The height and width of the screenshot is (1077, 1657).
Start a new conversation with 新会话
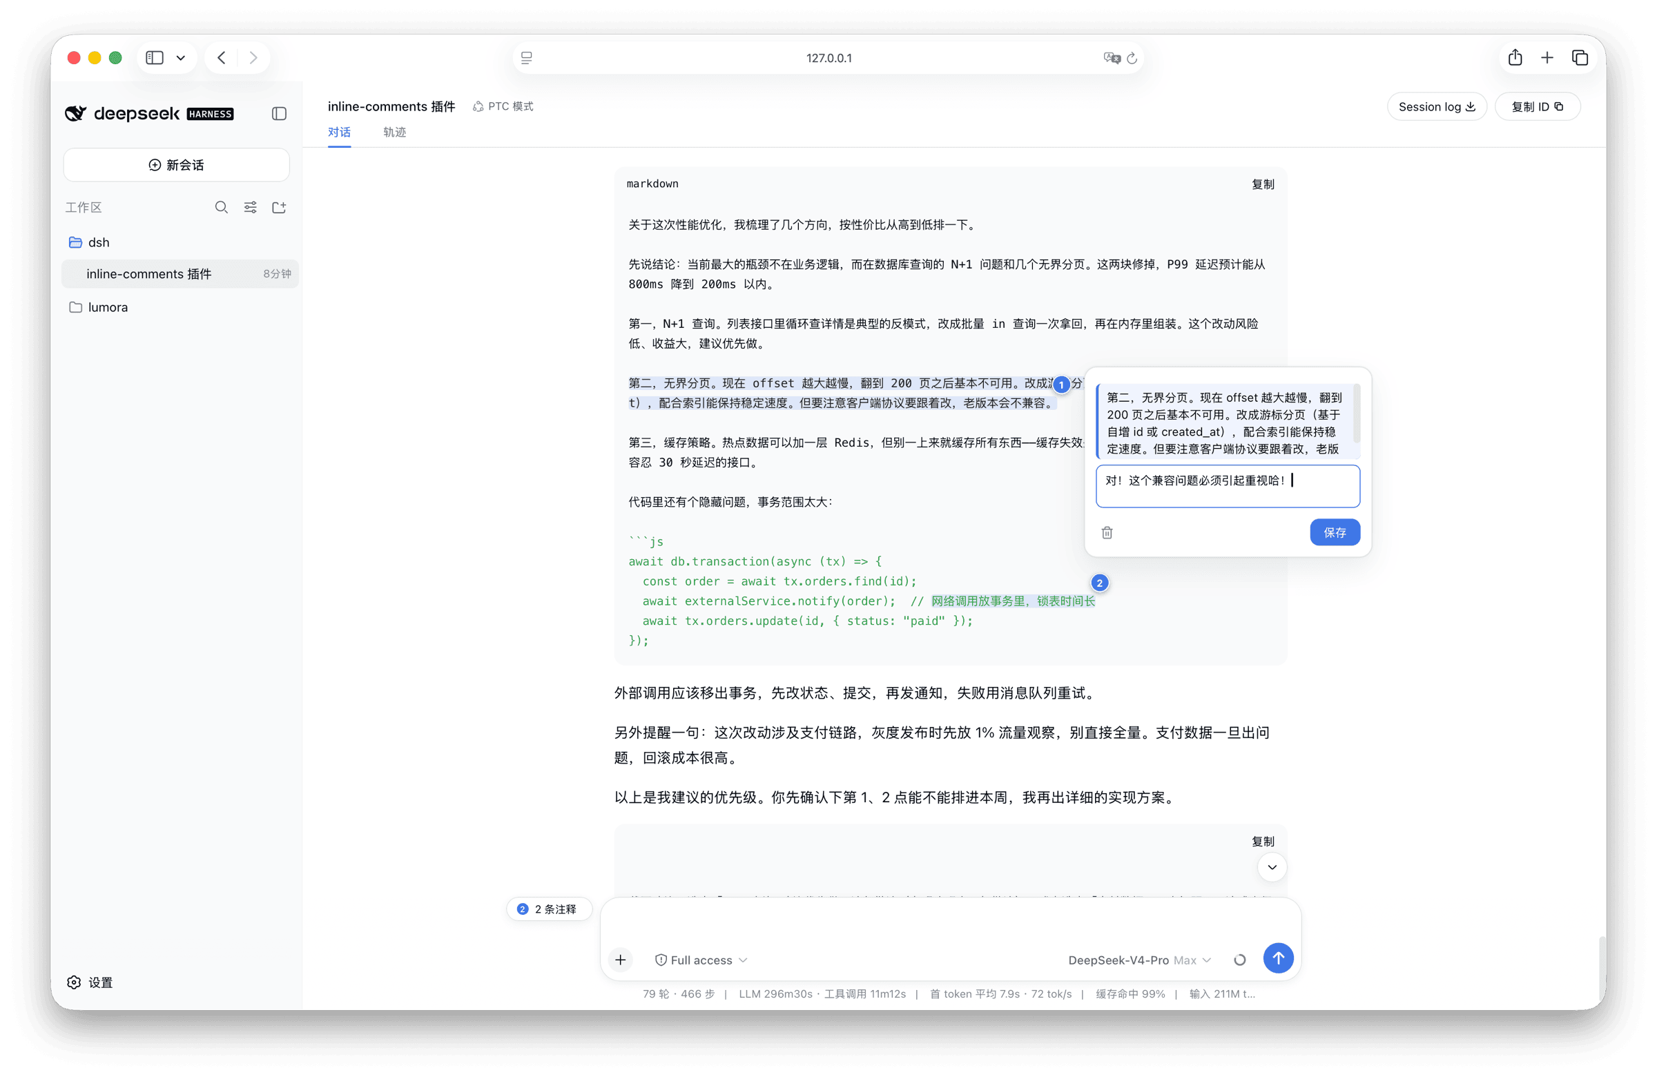[x=176, y=165]
